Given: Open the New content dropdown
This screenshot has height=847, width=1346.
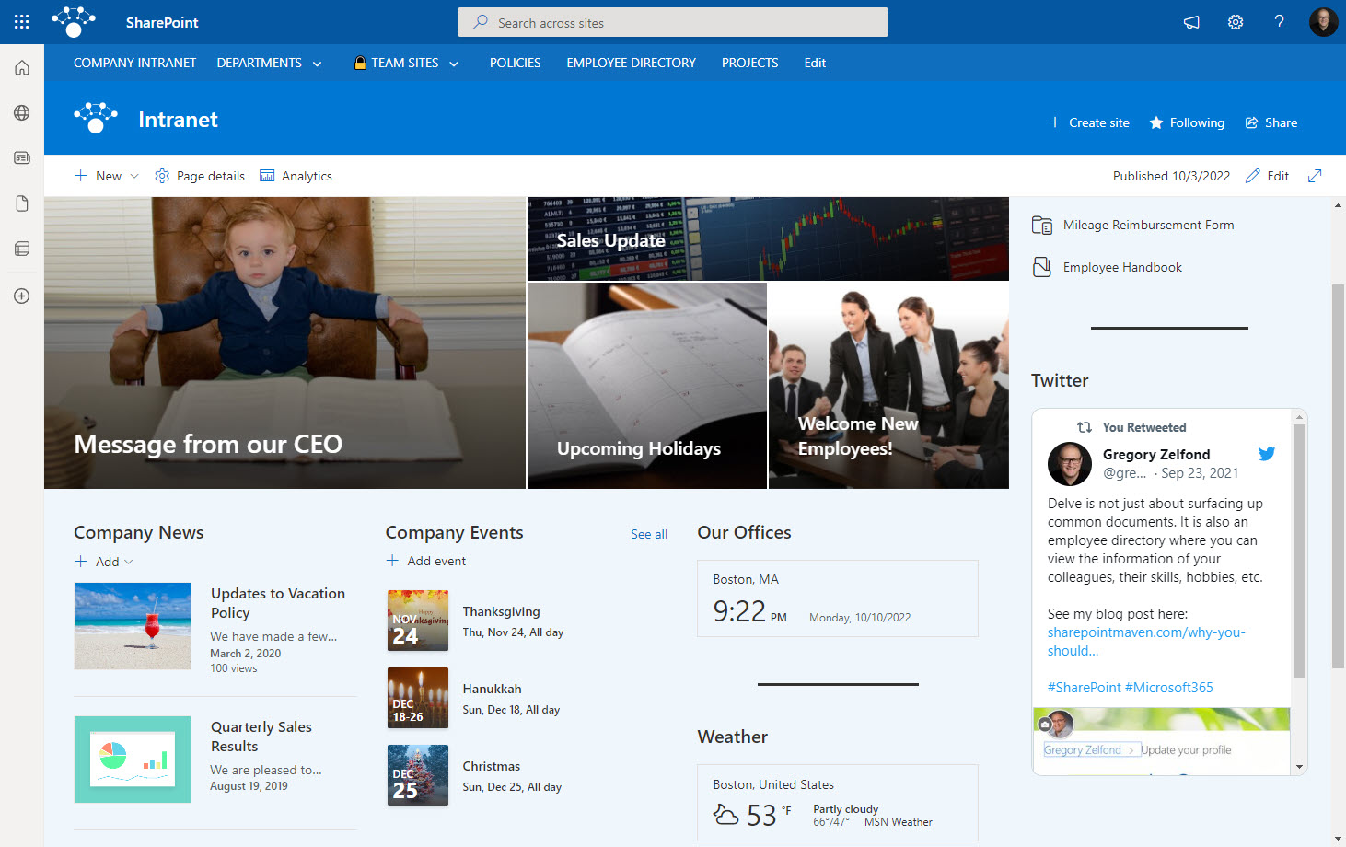Looking at the screenshot, I should click(106, 175).
